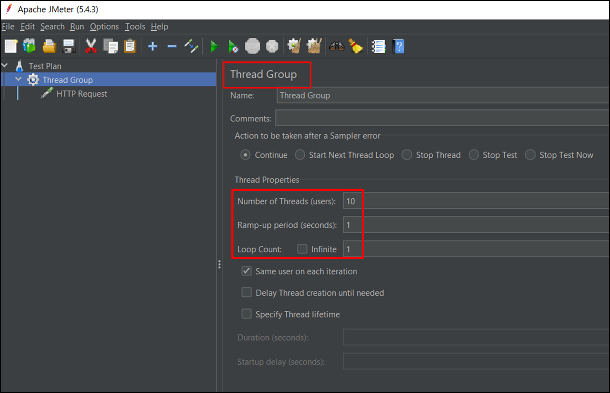Click the Startup delay field
610x393 pixels.
pos(476,361)
